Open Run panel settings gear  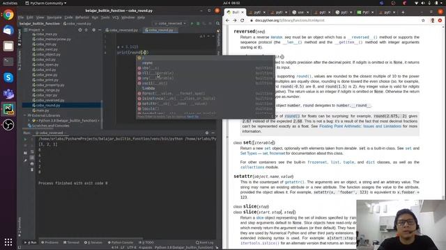(x=207, y=133)
